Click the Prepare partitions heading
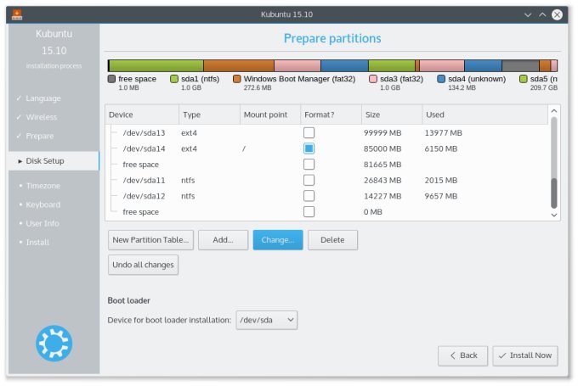The image size is (578, 386). click(332, 38)
